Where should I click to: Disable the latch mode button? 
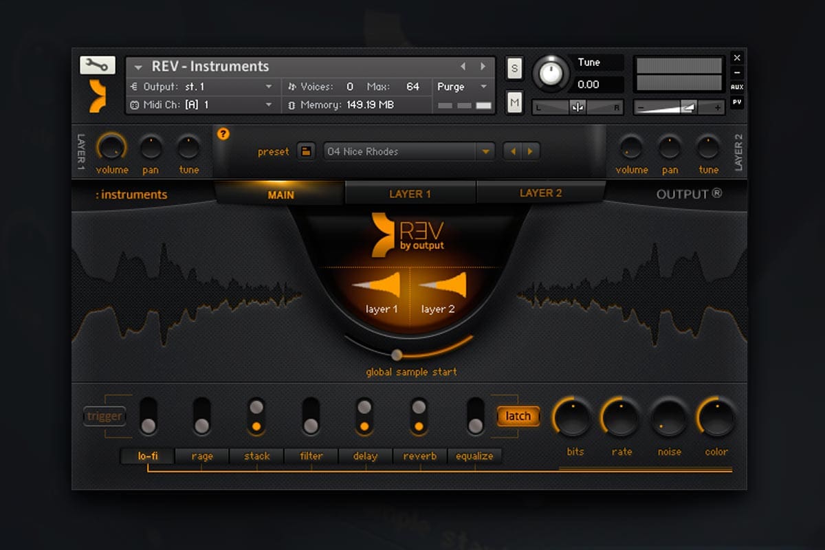(x=518, y=416)
